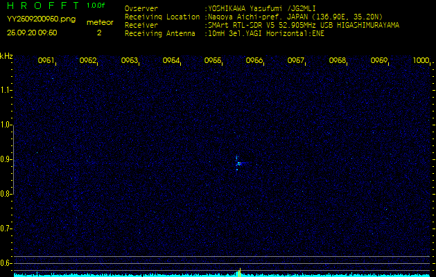Viewport: 436px width, 277px height.
Task: Click the 1.0 kHz frequency label
Action: [6, 125]
